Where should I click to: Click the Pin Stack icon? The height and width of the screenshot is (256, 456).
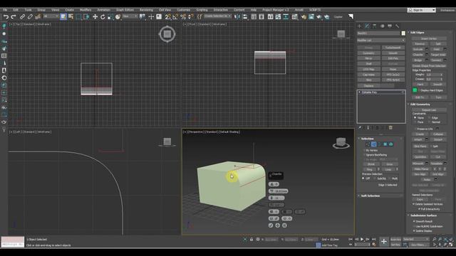pos(360,128)
